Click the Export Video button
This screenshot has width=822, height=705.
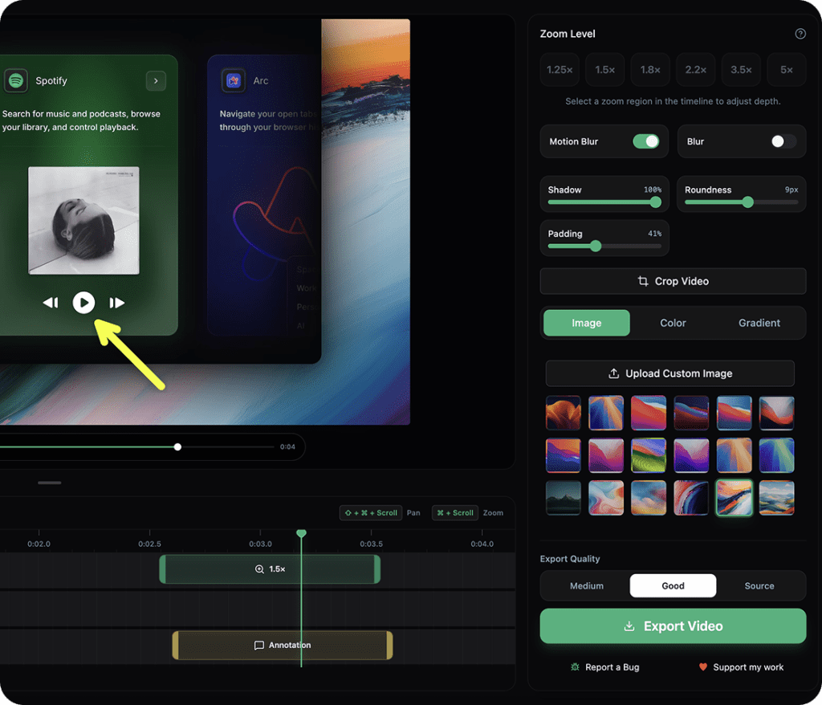(x=673, y=626)
